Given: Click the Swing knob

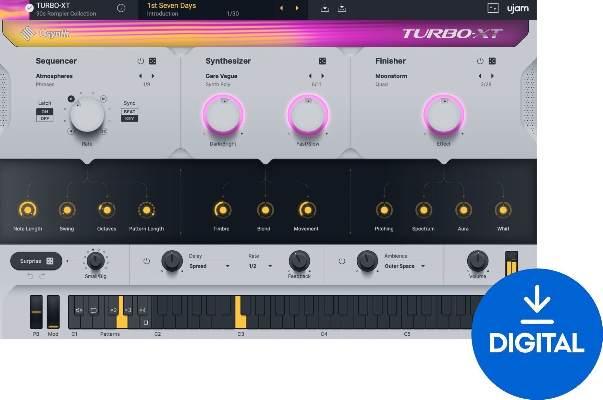Looking at the screenshot, I should click(67, 210).
